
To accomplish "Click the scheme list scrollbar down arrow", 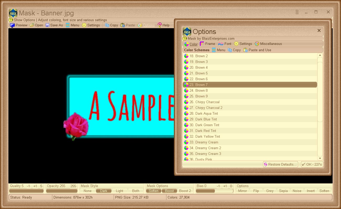I will click(320, 158).
